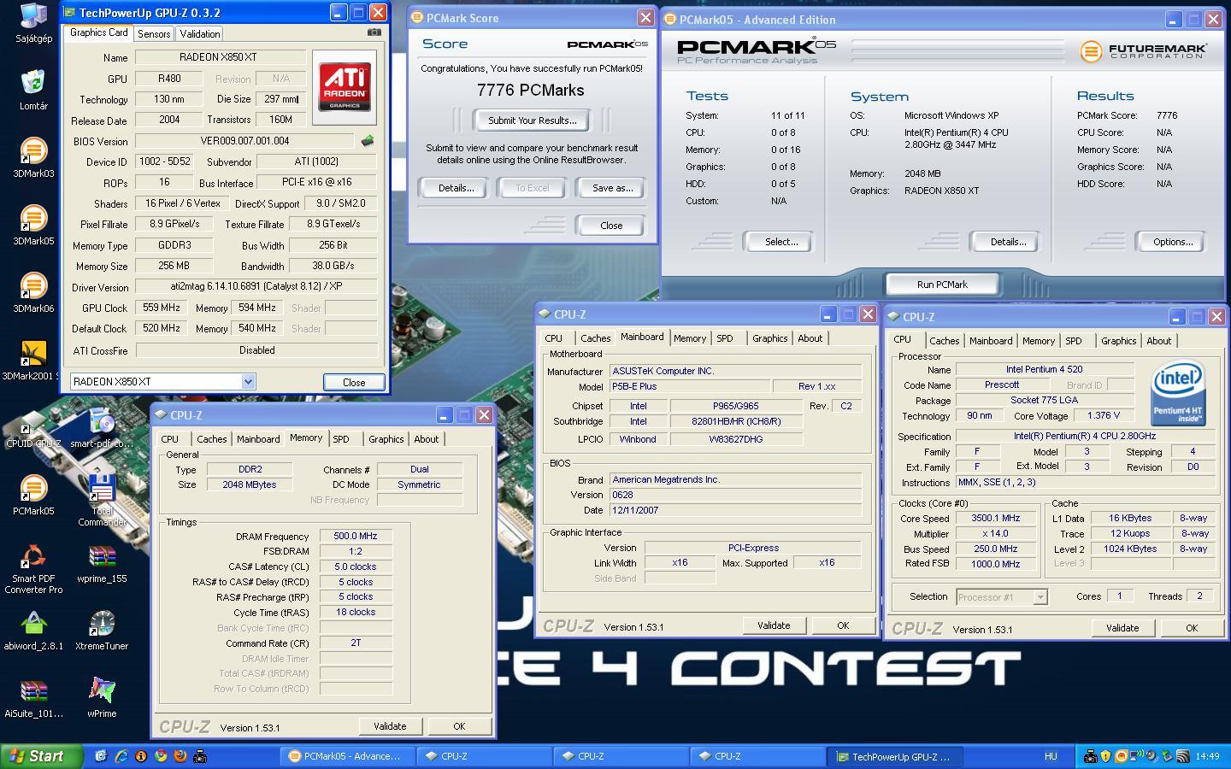
Task: Click Validate in Processor CPU-Z window
Action: pos(1122,628)
